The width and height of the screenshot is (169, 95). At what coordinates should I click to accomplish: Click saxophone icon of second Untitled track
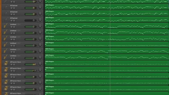coord(6,32)
